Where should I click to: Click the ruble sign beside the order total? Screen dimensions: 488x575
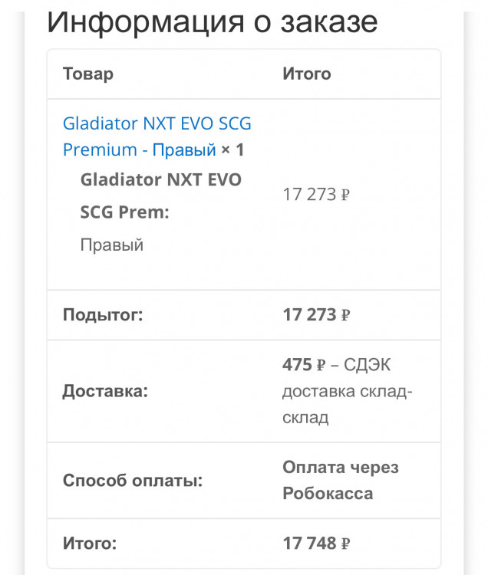345,544
